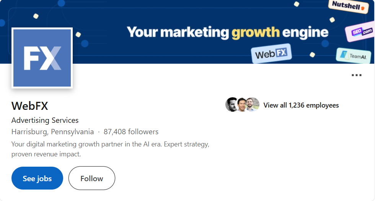The image size is (375, 201).
Task: Click the TeamAI badge in the banner
Action: [x=354, y=56]
